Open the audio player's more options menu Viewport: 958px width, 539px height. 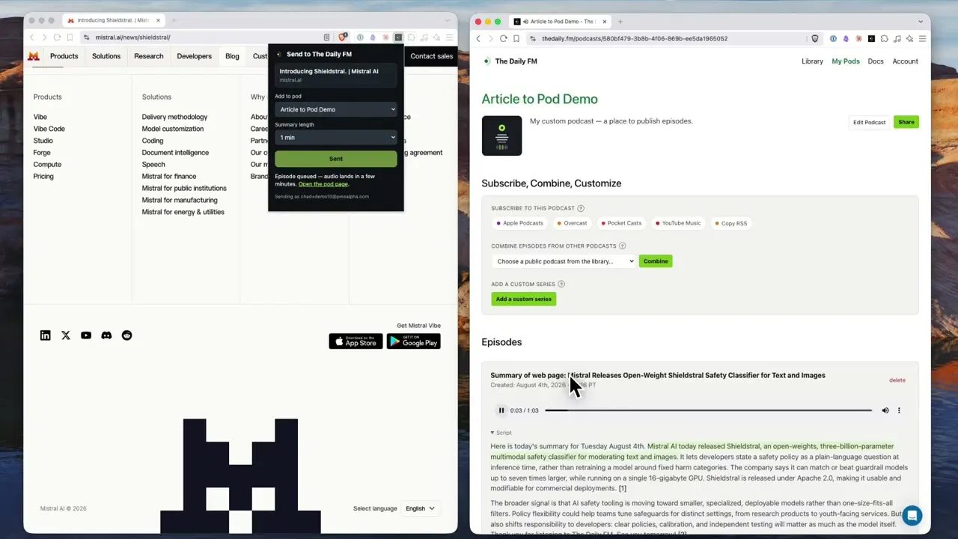click(899, 410)
